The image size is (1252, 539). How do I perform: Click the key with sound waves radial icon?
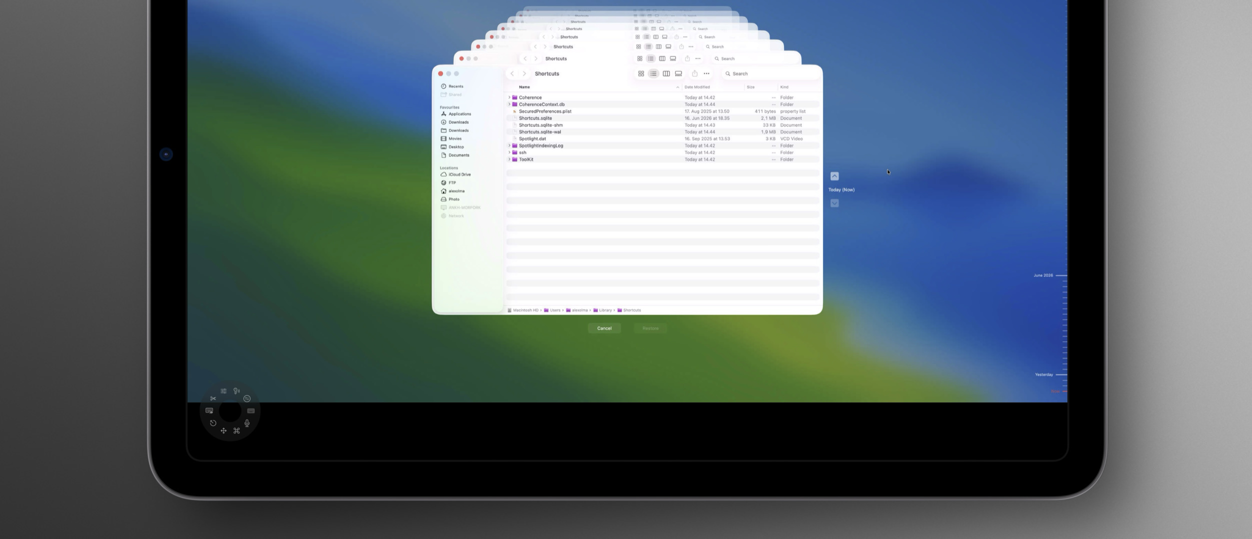pyautogui.click(x=236, y=391)
